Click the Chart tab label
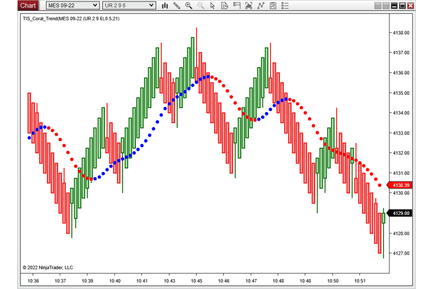 (28, 6)
